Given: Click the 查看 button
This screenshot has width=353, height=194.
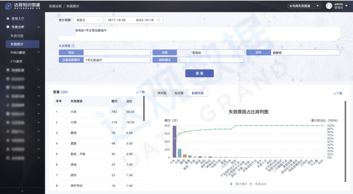Looking at the screenshot, I should pyautogui.click(x=199, y=73).
